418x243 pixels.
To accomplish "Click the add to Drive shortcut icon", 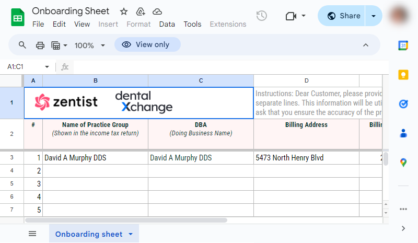I will click(x=141, y=11).
